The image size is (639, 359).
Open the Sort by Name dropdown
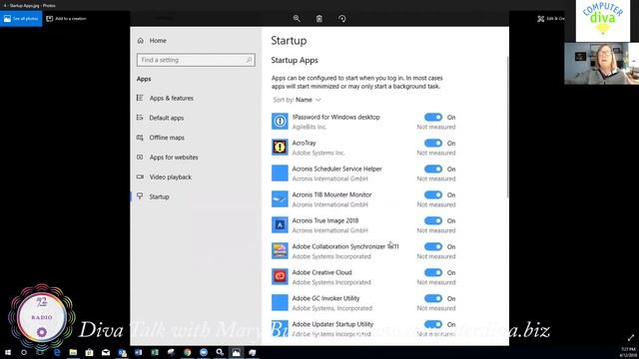point(298,100)
